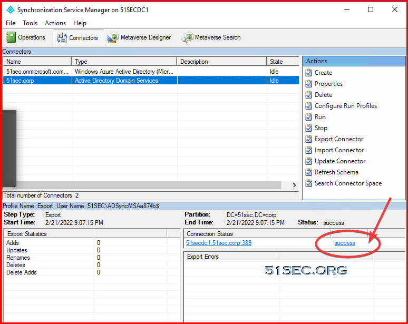408x324 pixels.
Task: Sort connectors by Name column header
Action: (x=37, y=62)
